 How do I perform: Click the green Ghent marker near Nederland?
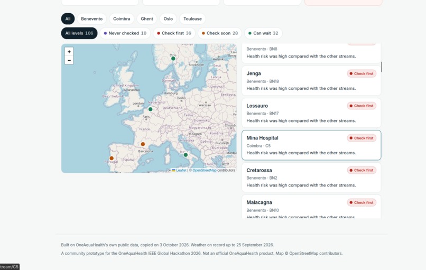[150, 109]
